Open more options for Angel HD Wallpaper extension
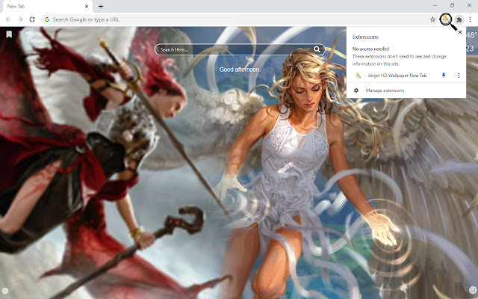 pyautogui.click(x=459, y=75)
